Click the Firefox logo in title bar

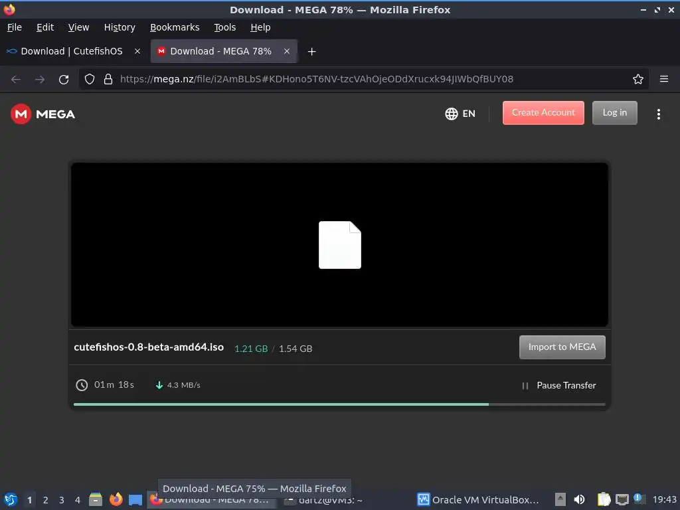pos(9,9)
